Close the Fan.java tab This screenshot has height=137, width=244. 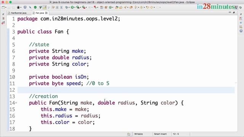coord(46,13)
